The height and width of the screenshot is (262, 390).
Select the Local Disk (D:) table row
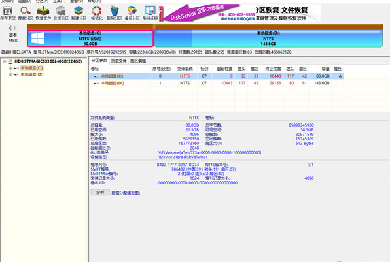[x=216, y=83]
